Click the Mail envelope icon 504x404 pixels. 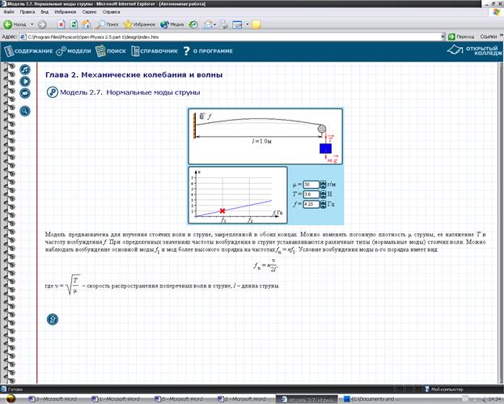pos(208,24)
